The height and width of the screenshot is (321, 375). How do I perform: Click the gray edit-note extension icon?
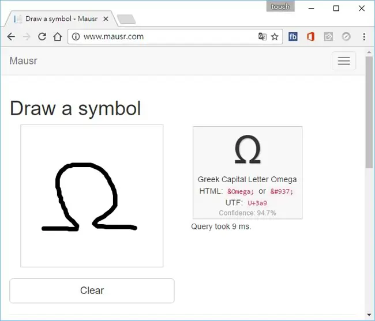point(328,36)
